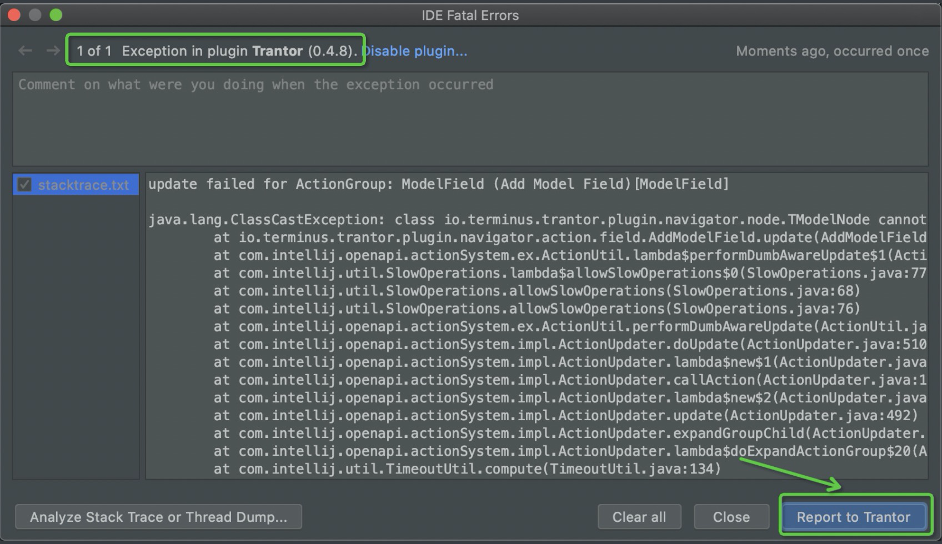This screenshot has height=544, width=942.
Task: Click the expandGroupChild stack line
Action: (570, 433)
